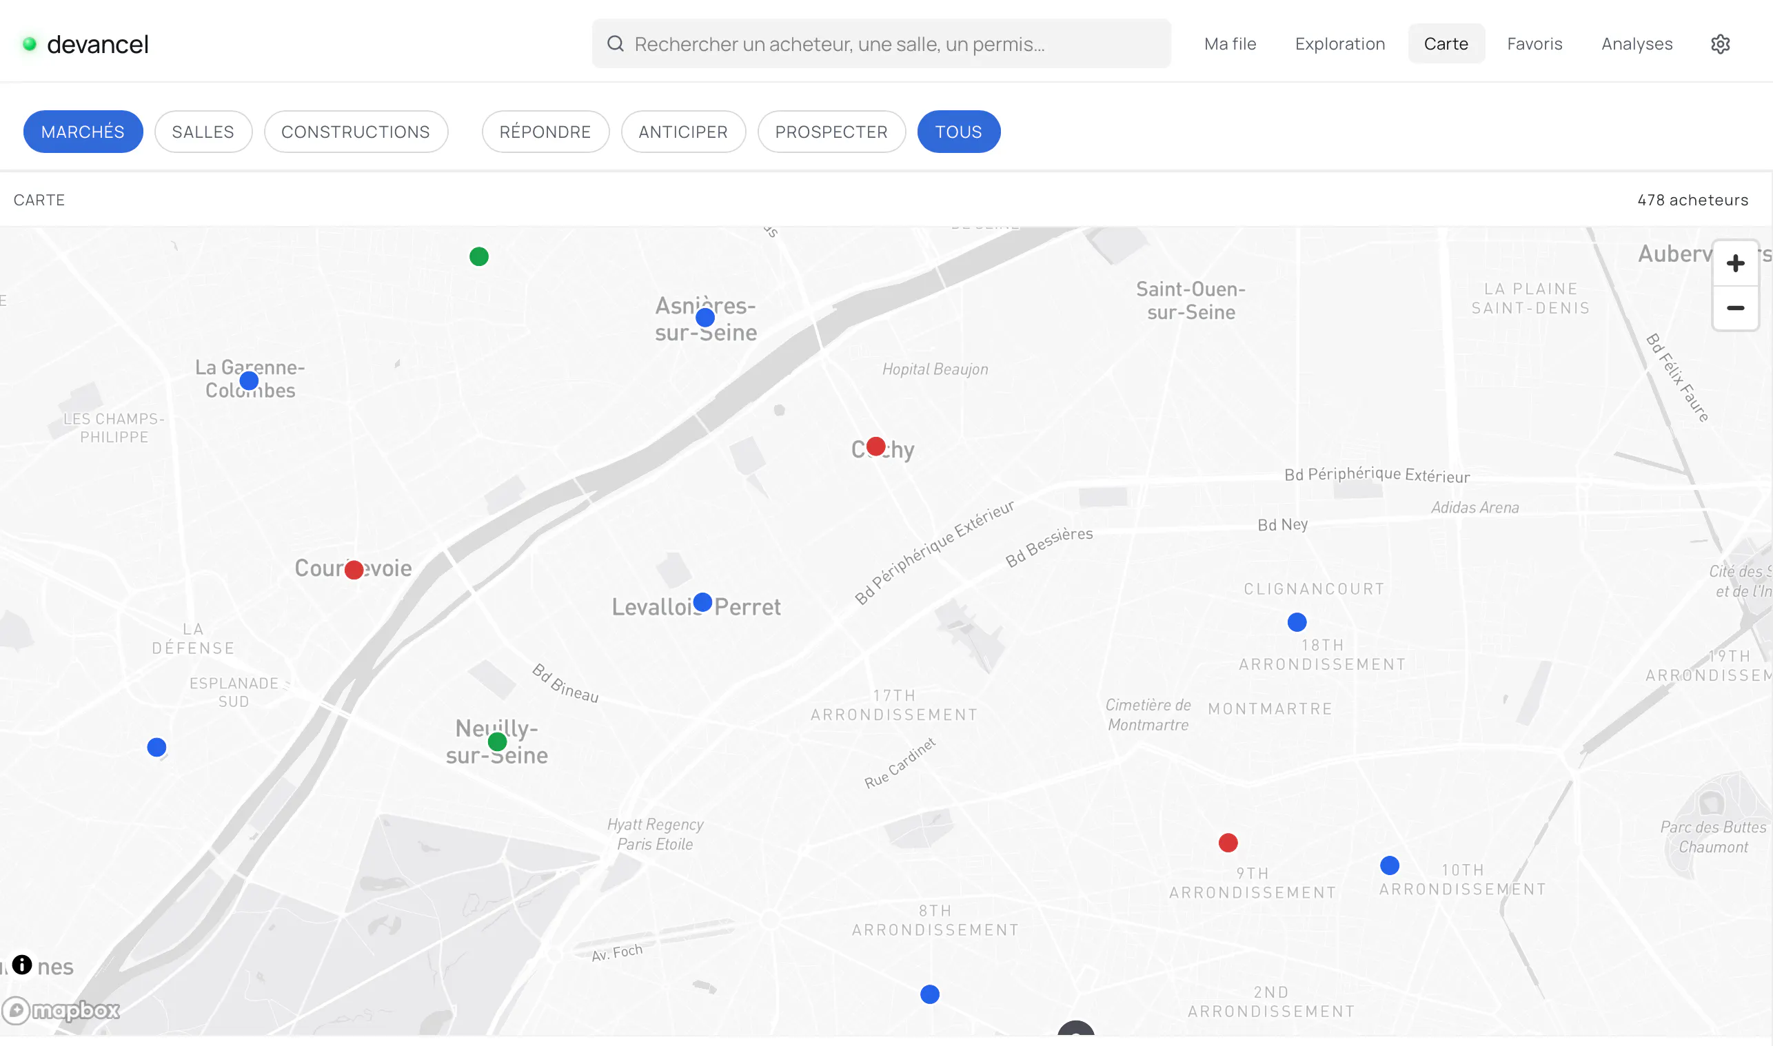1773x1046 pixels.
Task: Click the blue marker below Clignancourt
Action: pyautogui.click(x=1297, y=622)
